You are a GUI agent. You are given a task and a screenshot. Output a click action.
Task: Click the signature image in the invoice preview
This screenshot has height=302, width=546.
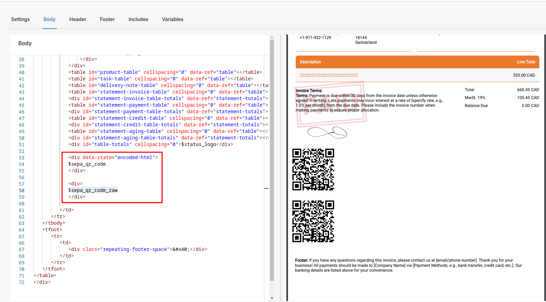(327, 132)
